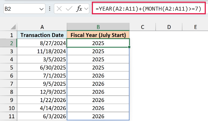
Task: Select cell with date 8/27/2024
Action: coord(42,43)
